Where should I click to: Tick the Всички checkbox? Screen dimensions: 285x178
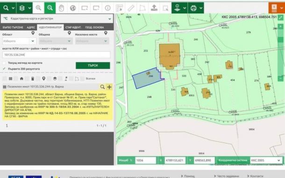pos(83,78)
